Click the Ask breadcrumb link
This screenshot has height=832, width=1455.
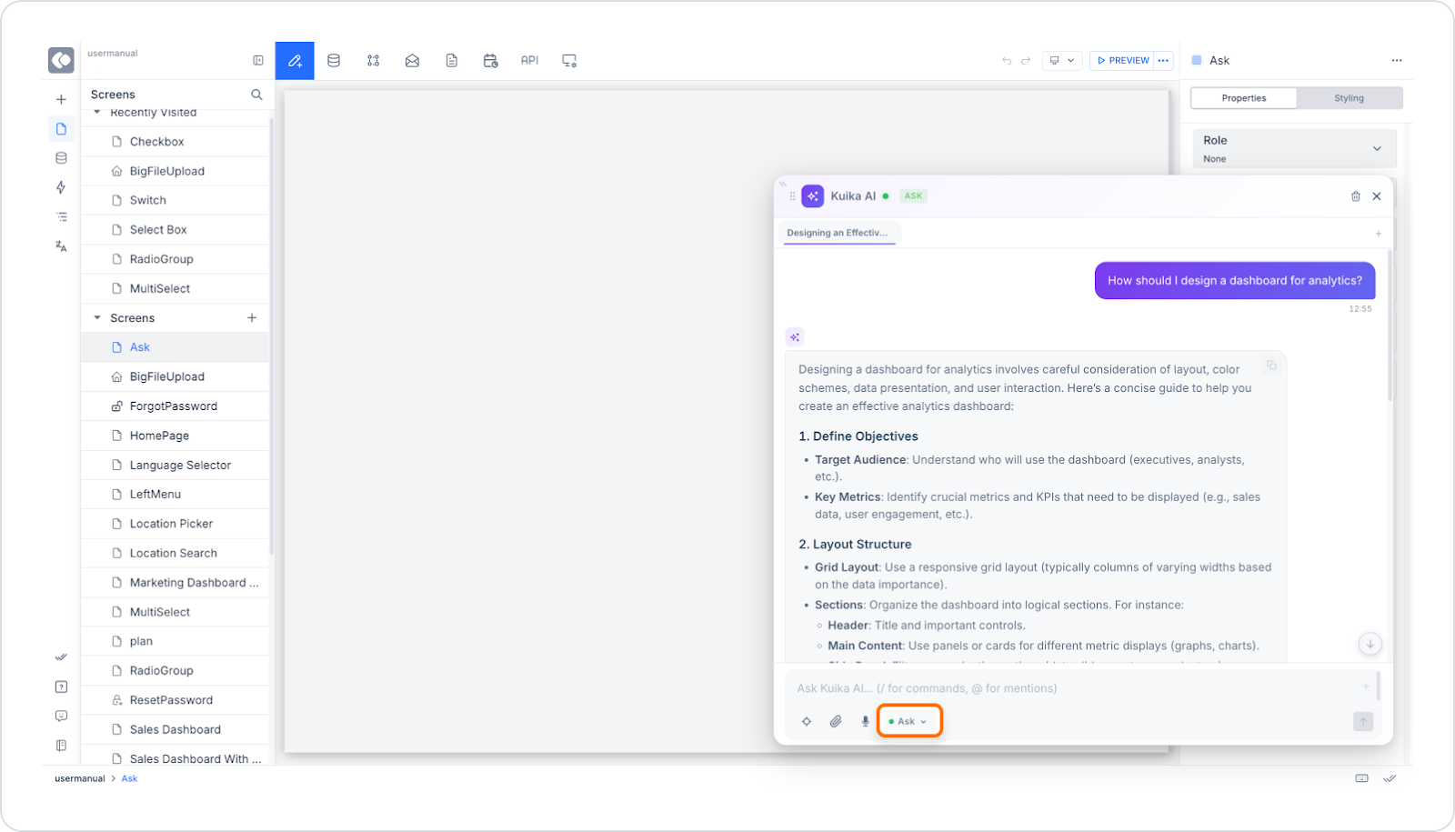coord(129,778)
